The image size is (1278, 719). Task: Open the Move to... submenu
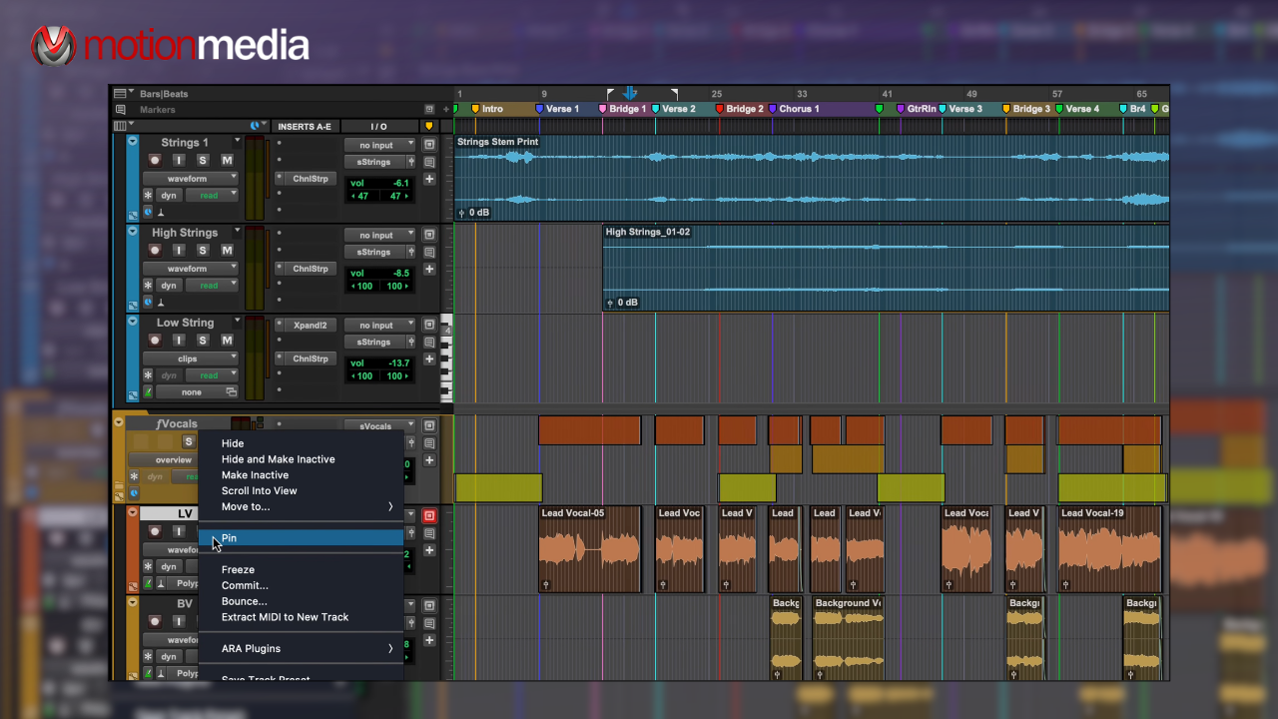tap(302, 506)
